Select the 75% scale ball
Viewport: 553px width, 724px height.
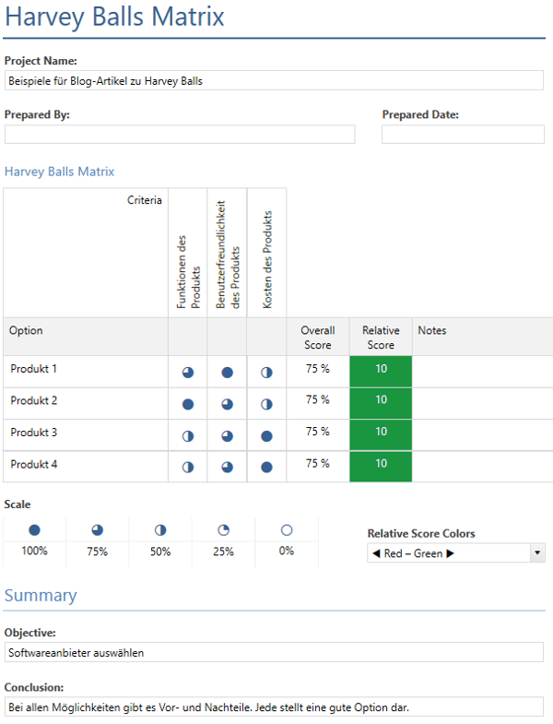[98, 530]
